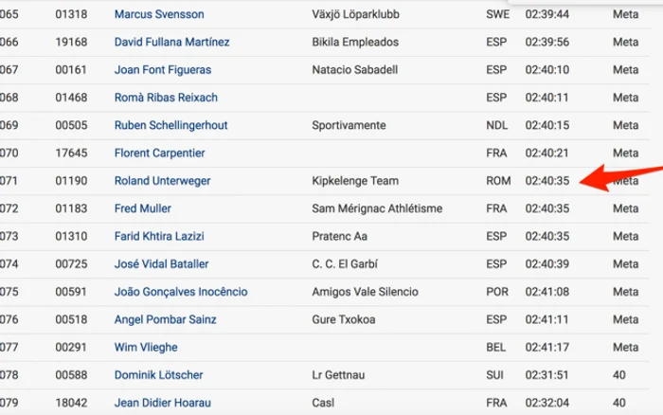
Task: Select Fred Muller runner link
Action: point(142,208)
